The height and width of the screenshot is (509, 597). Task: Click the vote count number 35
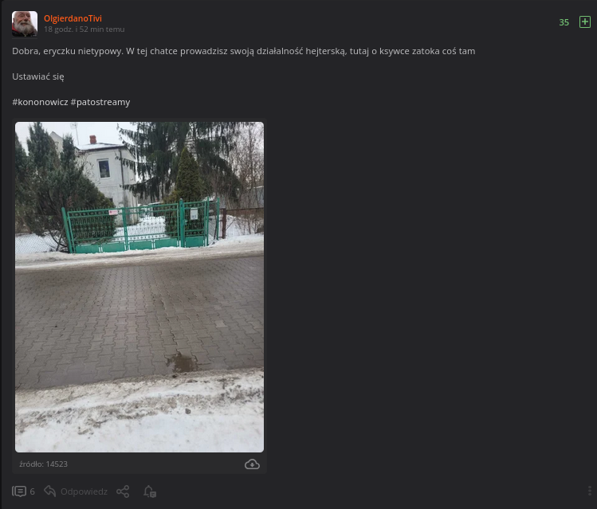tap(564, 22)
